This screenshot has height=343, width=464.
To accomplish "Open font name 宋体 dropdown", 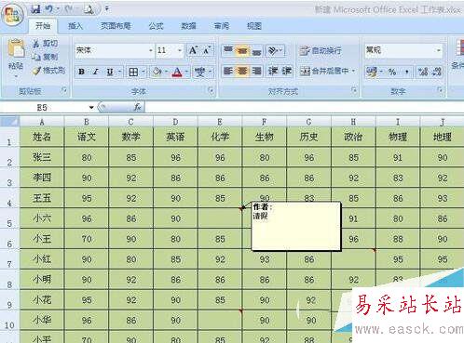I will click(151, 50).
